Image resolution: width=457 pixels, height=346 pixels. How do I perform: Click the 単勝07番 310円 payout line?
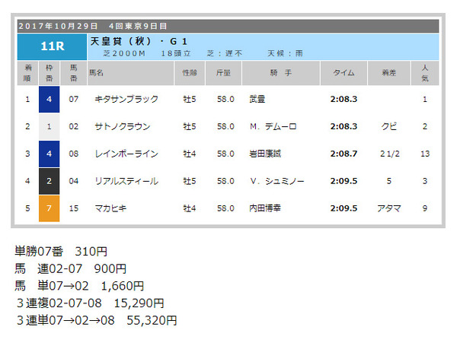61,252
